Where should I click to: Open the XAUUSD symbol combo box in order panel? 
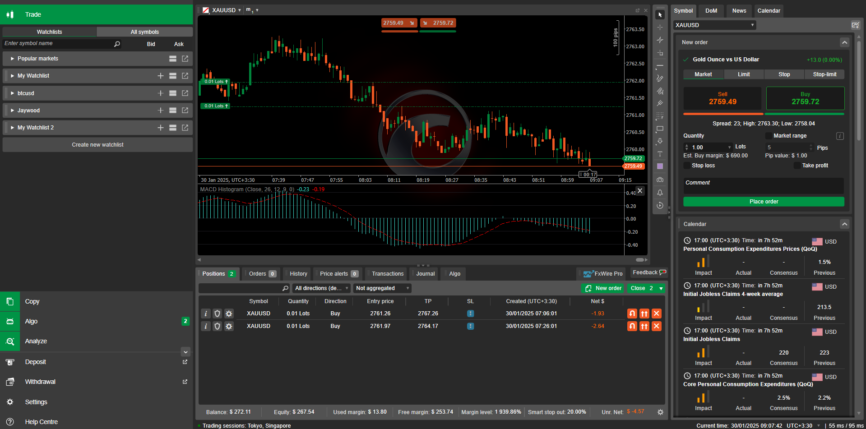coord(714,25)
